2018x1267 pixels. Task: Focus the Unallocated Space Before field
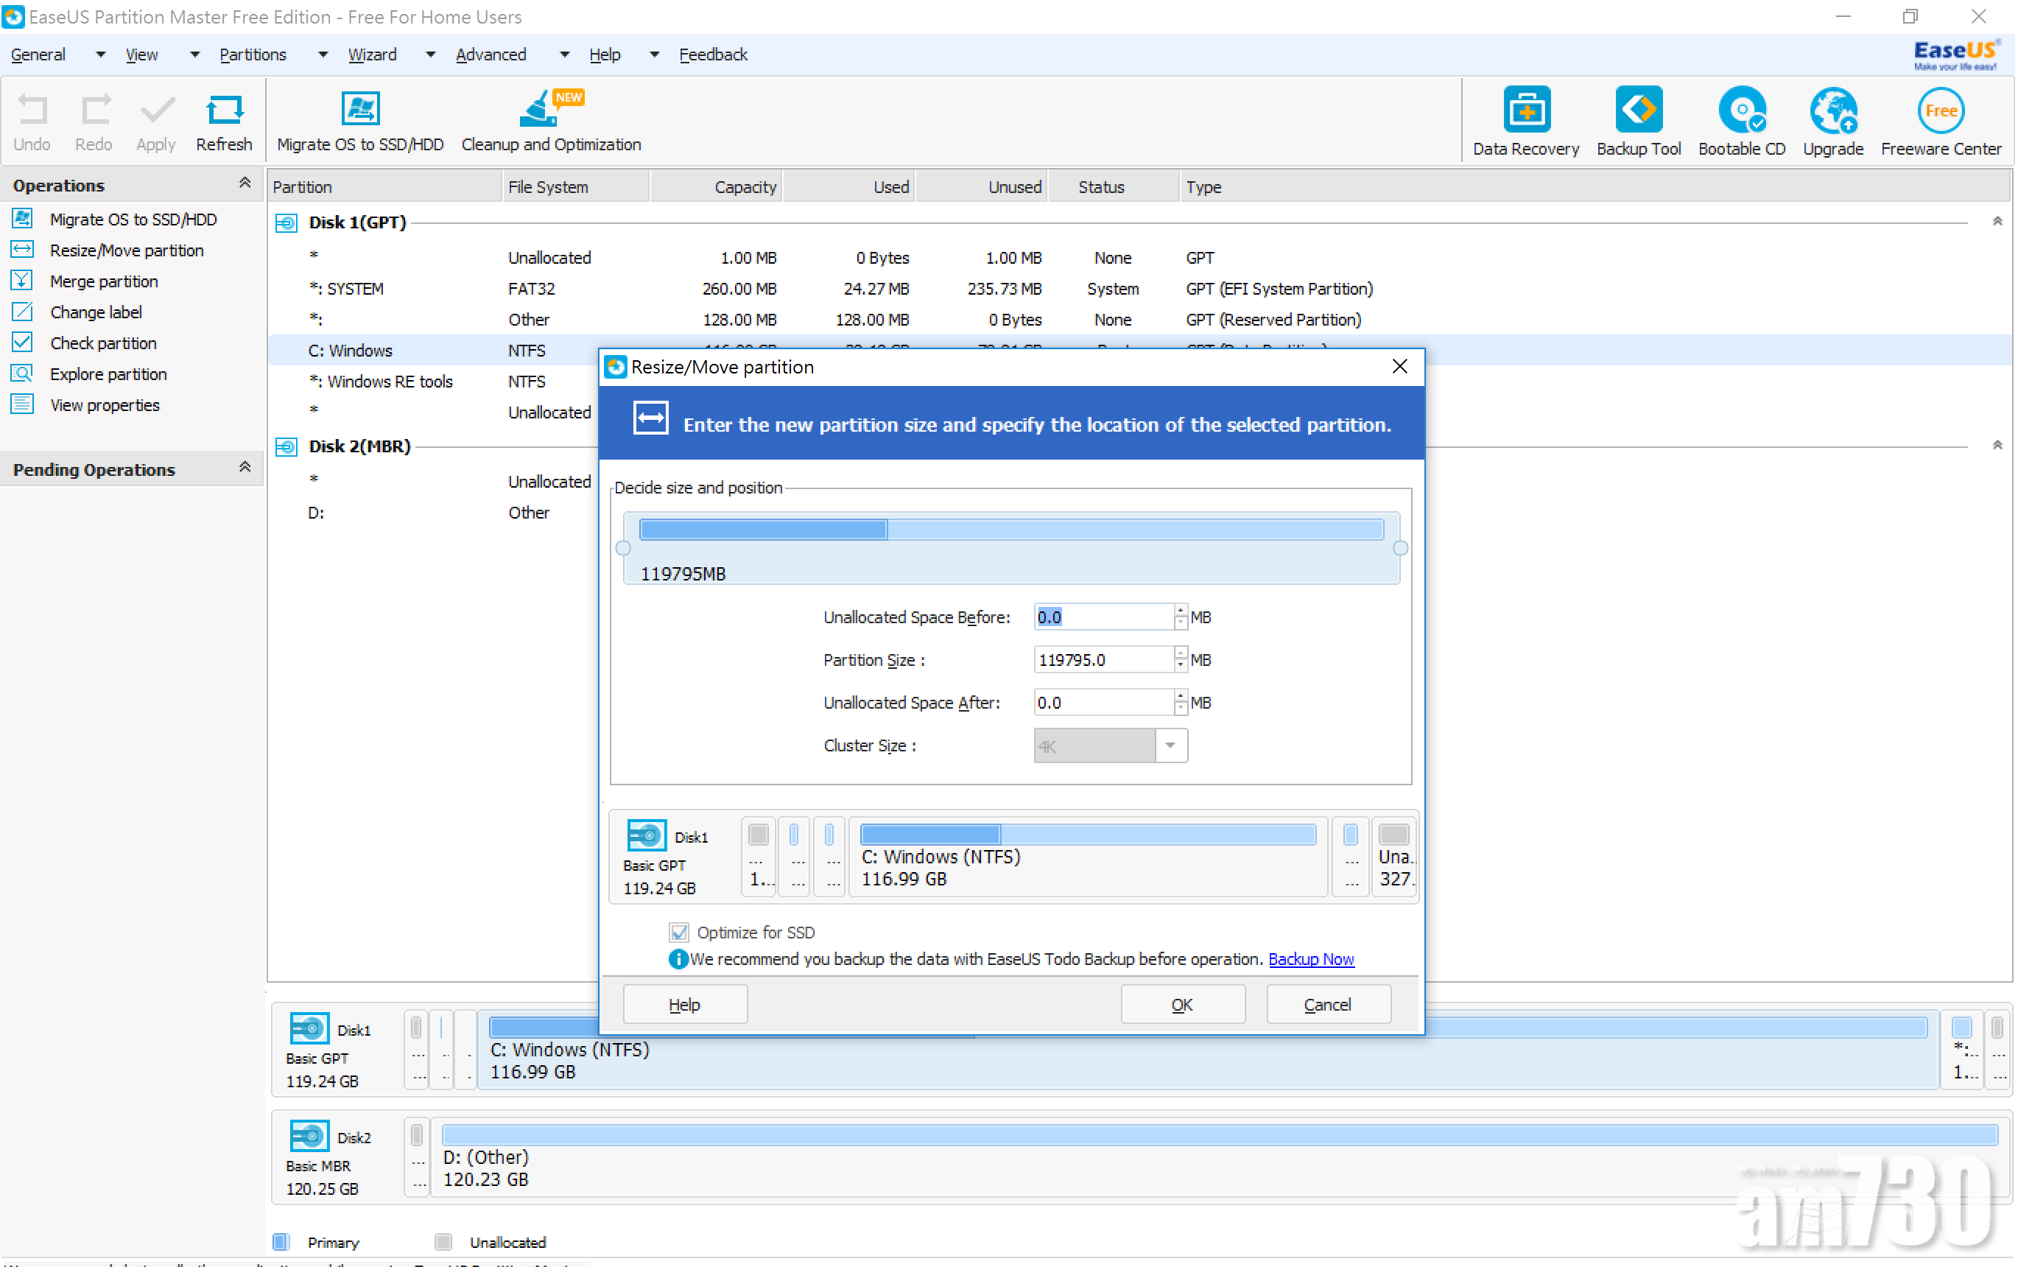pyautogui.click(x=1103, y=617)
